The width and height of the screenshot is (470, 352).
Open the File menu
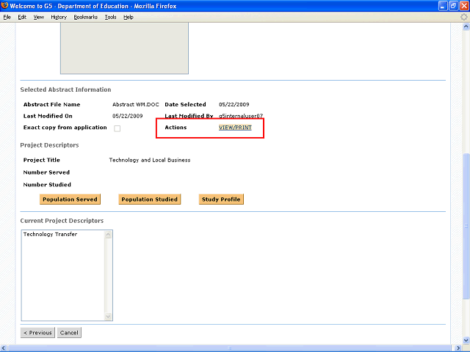tap(7, 18)
